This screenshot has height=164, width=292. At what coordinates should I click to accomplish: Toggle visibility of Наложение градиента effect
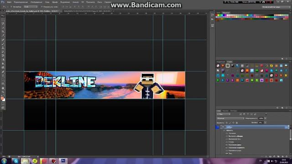227,148
